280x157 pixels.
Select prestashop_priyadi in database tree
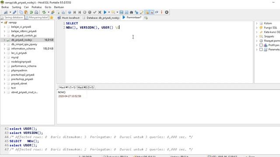pos(22,79)
